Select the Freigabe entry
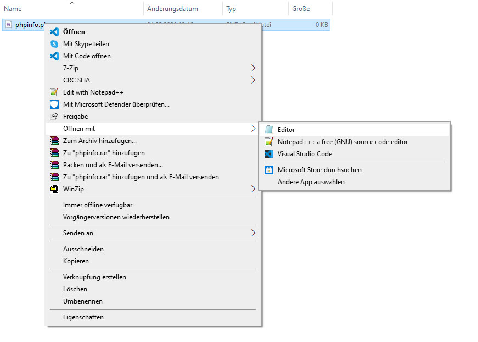The height and width of the screenshot is (342, 478). [153, 117]
